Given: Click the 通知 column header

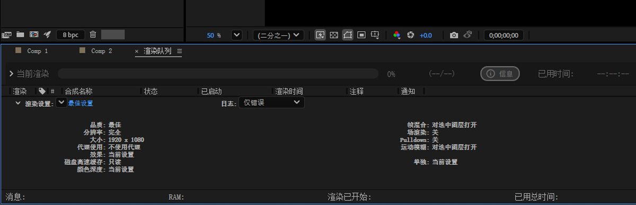Looking at the screenshot, I should (x=408, y=91).
